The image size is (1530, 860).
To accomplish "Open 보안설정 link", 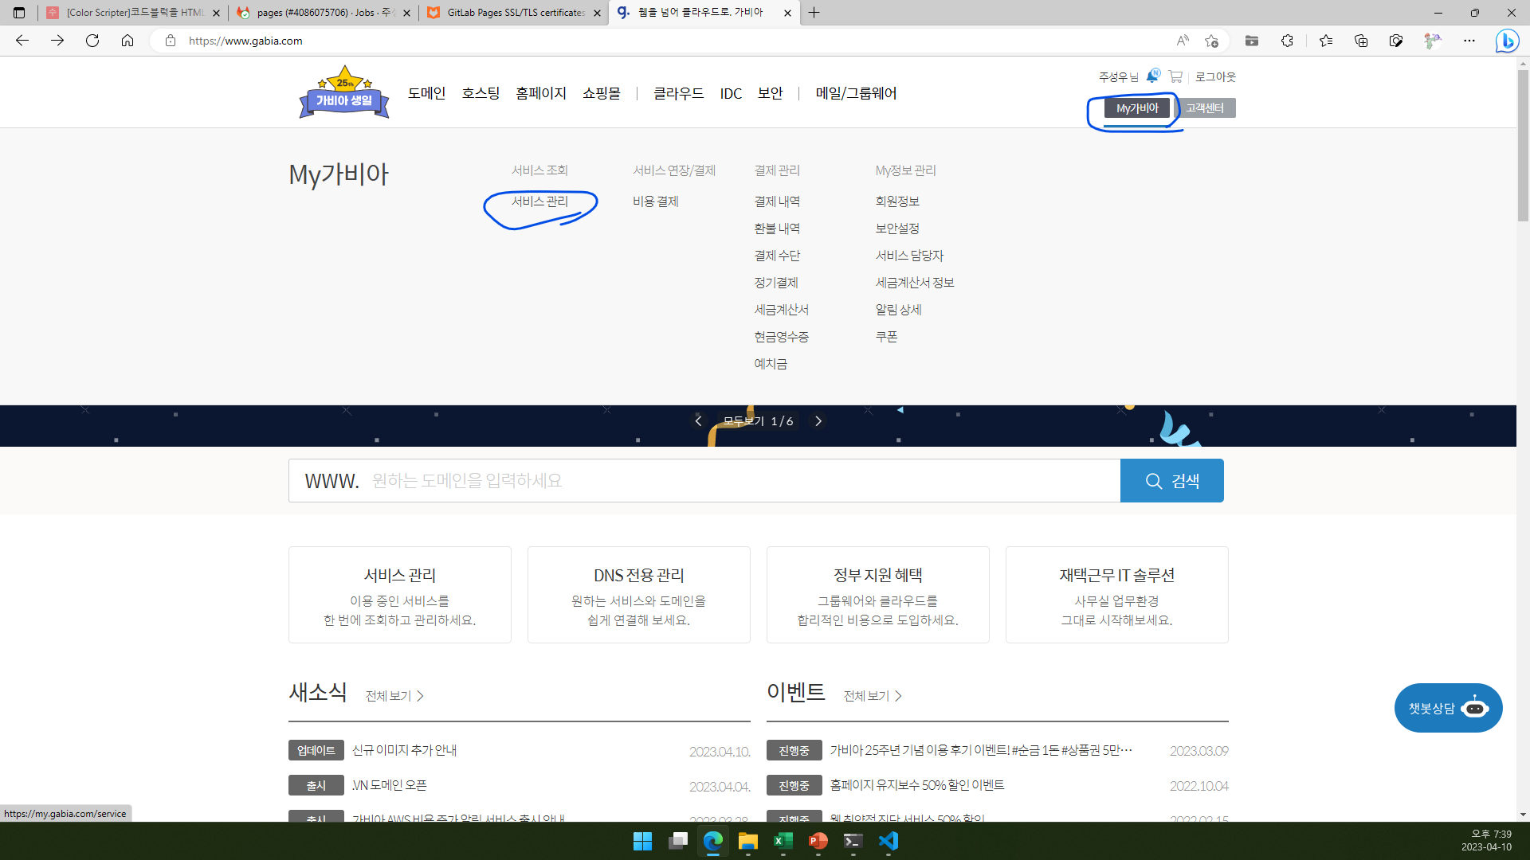I will point(897,229).
